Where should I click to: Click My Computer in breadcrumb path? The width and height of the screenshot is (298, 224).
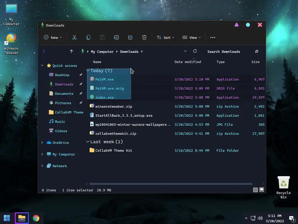point(102,52)
